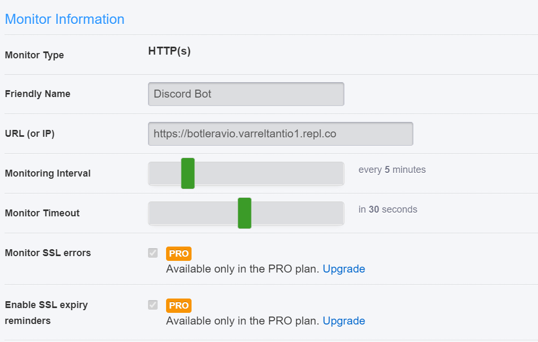
Task: Click the Monitoring Interval track left of the handle
Action: click(164, 173)
